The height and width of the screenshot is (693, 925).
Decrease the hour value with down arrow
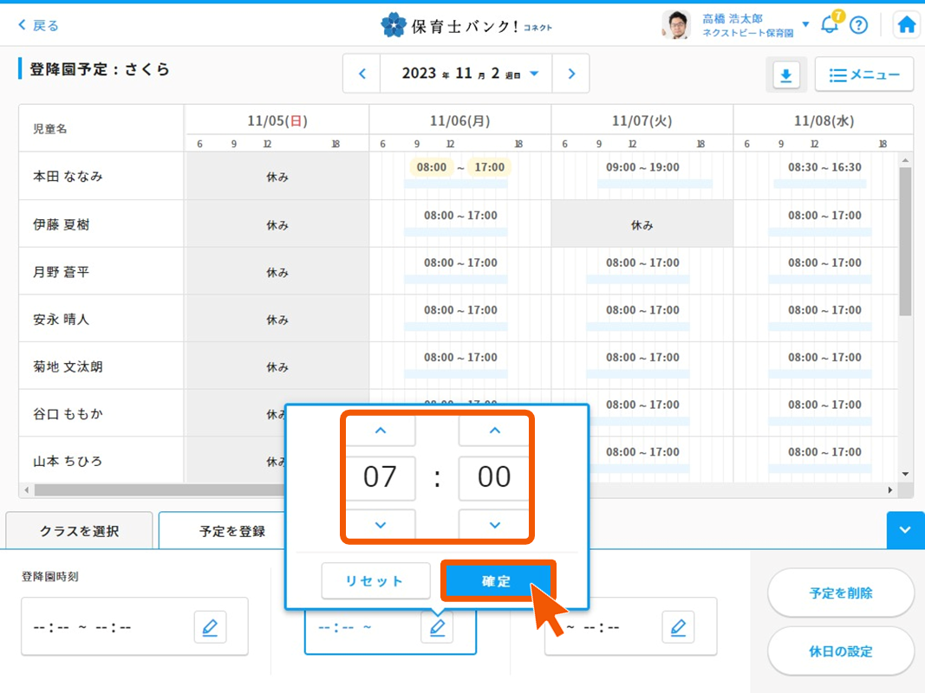coord(380,525)
